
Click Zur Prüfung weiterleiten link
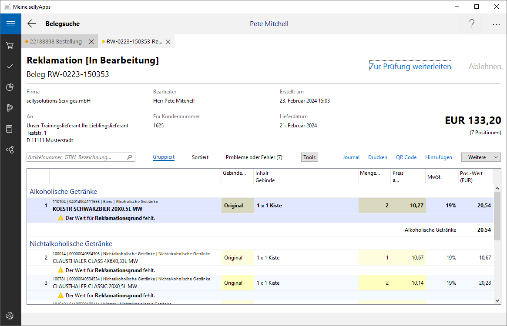[410, 67]
